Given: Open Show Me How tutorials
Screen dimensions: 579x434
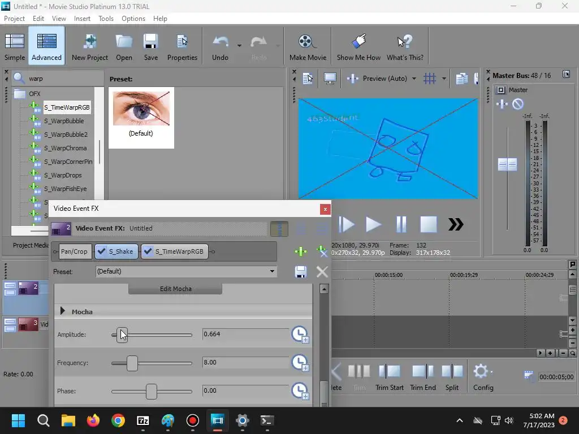Looking at the screenshot, I should (358, 47).
